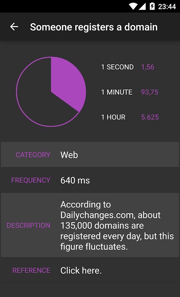The height and width of the screenshot is (297, 180).
Task: Tap the 1,56 per-second value
Action: point(148,67)
